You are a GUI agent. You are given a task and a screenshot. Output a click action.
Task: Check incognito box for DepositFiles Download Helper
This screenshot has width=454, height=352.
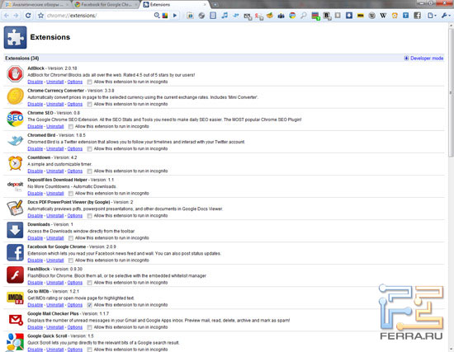[x=71, y=193]
